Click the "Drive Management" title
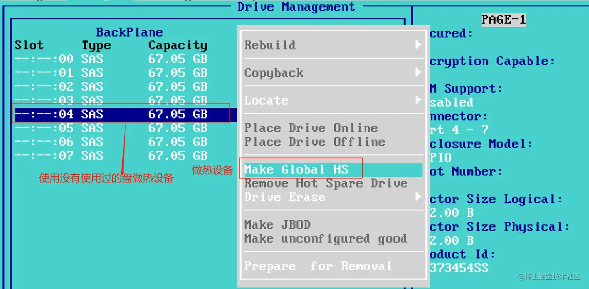Image resolution: width=589 pixels, height=289 pixels. coord(296,7)
